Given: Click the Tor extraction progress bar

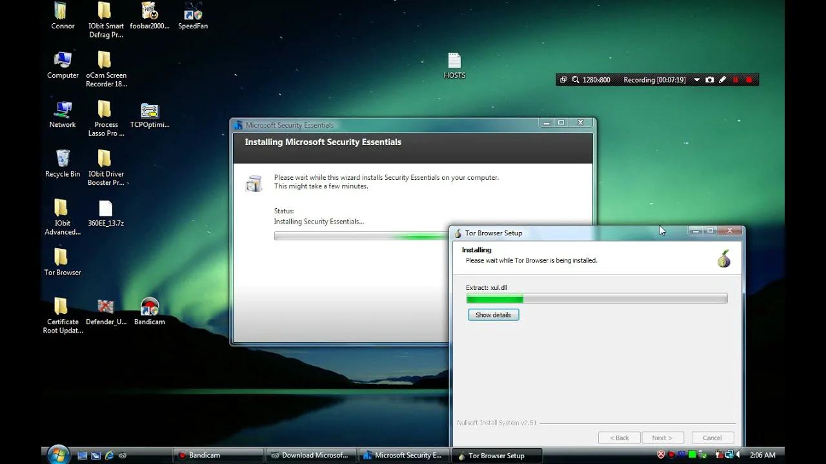Looking at the screenshot, I should 596,298.
